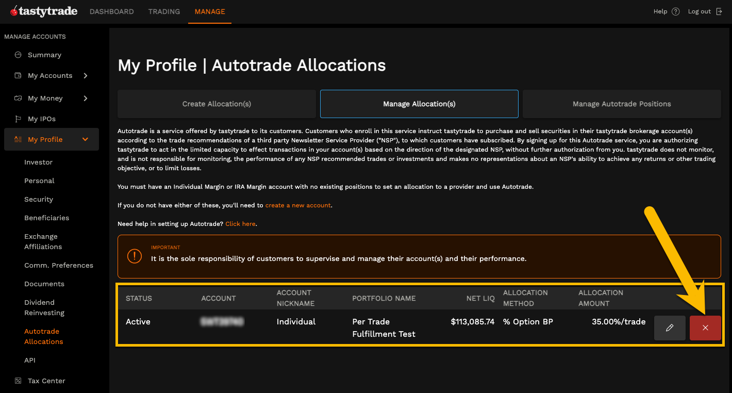Click the red X to remove the allocation
This screenshot has height=393, width=732.
click(x=705, y=327)
